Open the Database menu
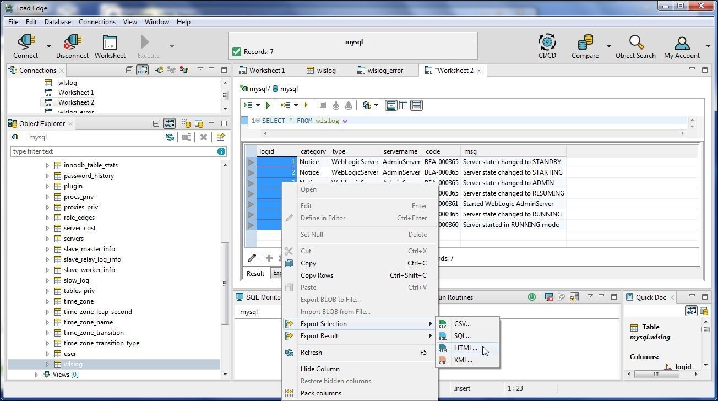 [x=58, y=22]
